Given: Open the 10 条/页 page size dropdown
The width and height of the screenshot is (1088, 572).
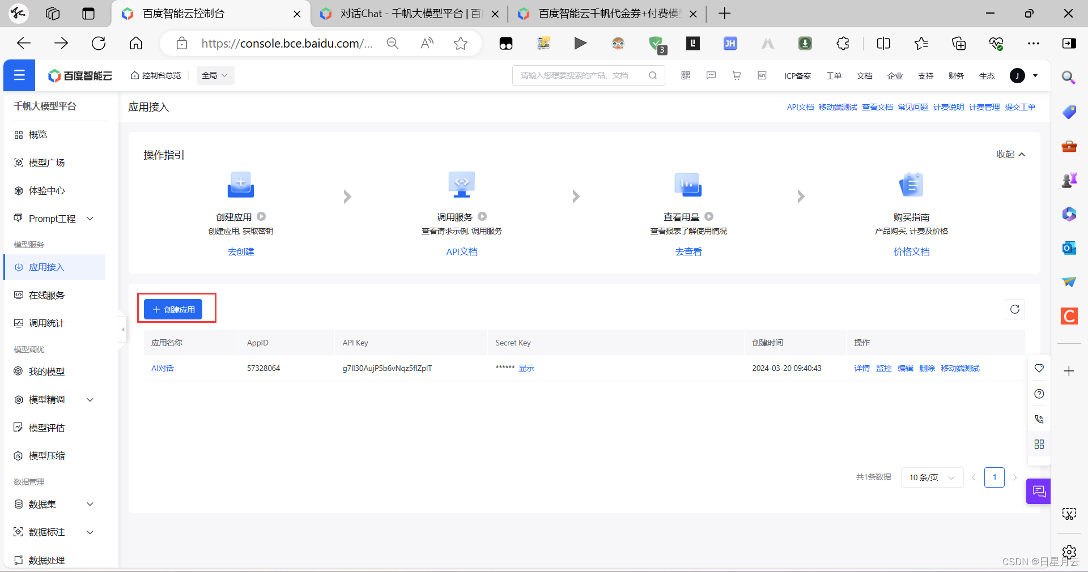Looking at the screenshot, I should pos(932,477).
